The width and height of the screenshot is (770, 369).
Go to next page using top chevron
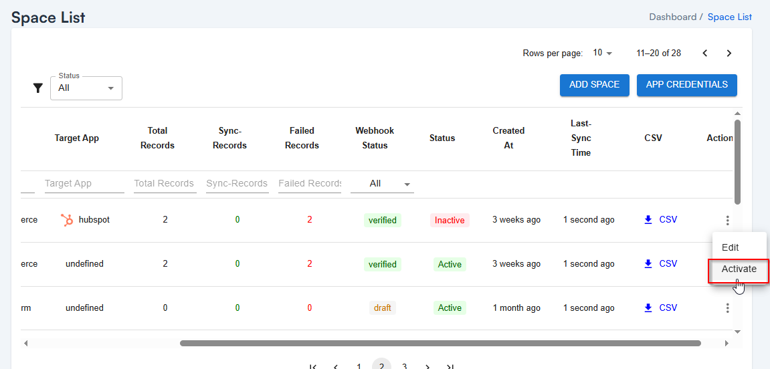point(729,53)
